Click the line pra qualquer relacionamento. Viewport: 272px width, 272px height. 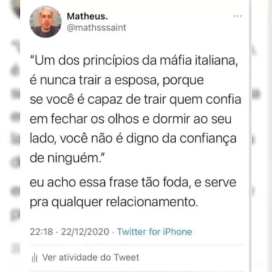pos(114,202)
